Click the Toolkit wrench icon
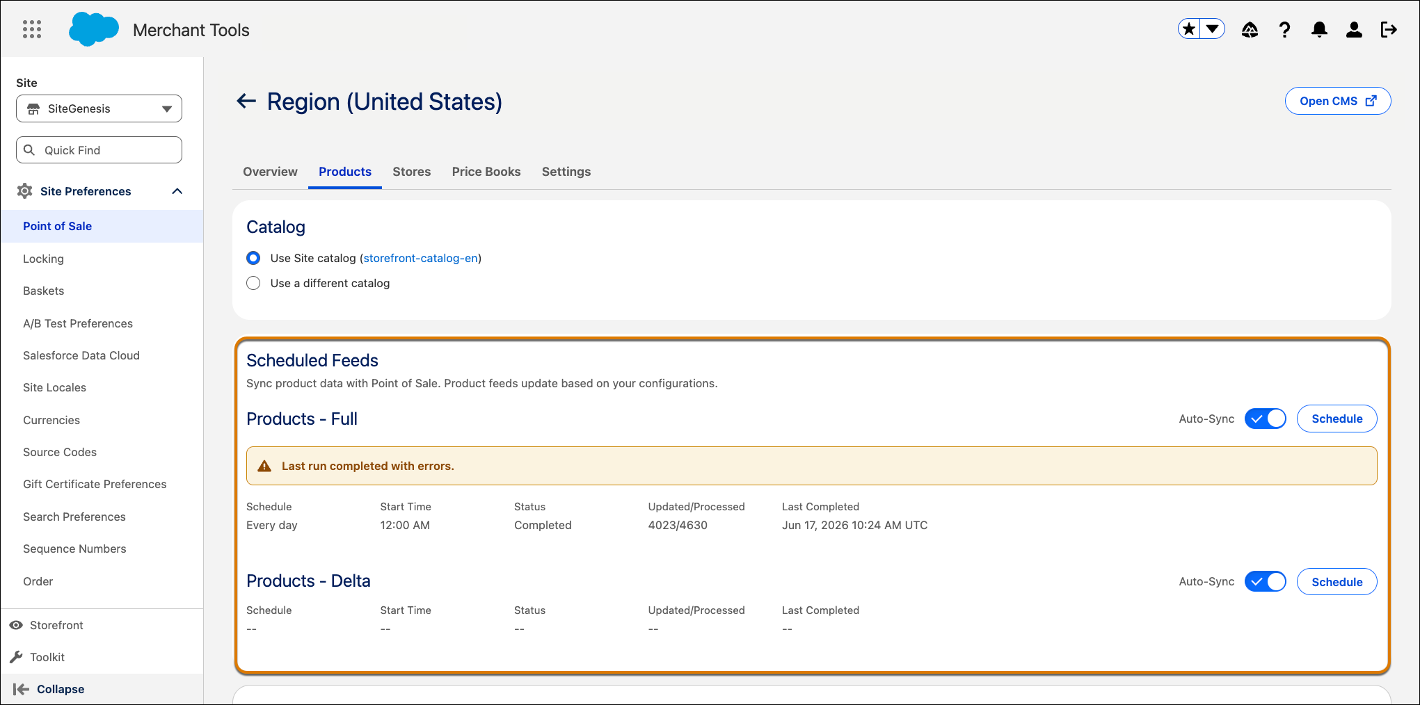Viewport: 1420px width, 705px height. coord(16,657)
